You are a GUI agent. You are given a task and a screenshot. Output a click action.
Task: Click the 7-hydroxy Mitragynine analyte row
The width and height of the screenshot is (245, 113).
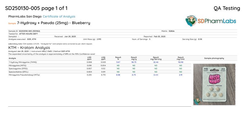tap(99, 62)
